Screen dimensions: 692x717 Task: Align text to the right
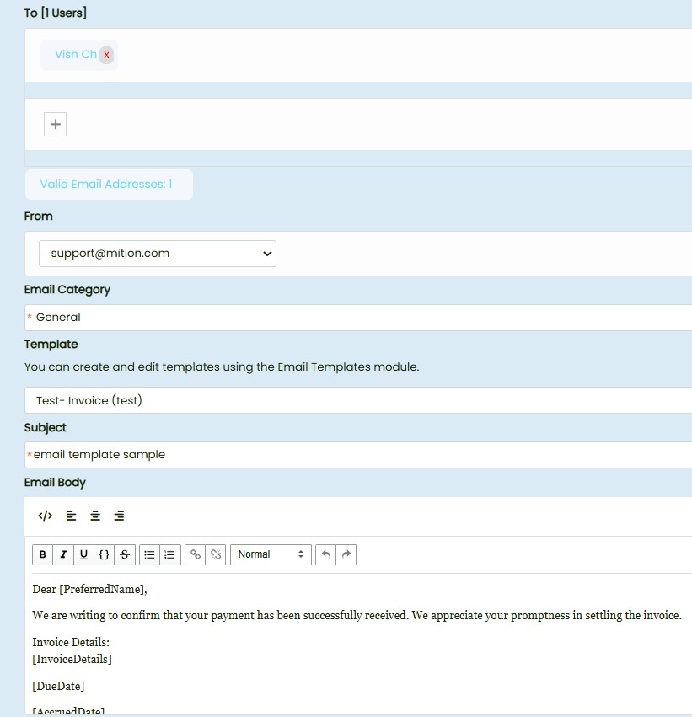click(120, 516)
